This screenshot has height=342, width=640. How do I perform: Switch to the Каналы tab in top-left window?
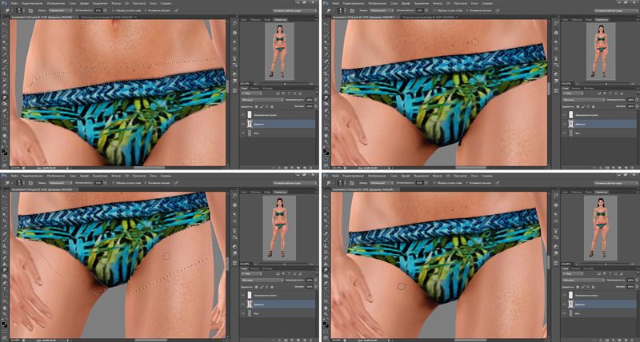[255, 88]
